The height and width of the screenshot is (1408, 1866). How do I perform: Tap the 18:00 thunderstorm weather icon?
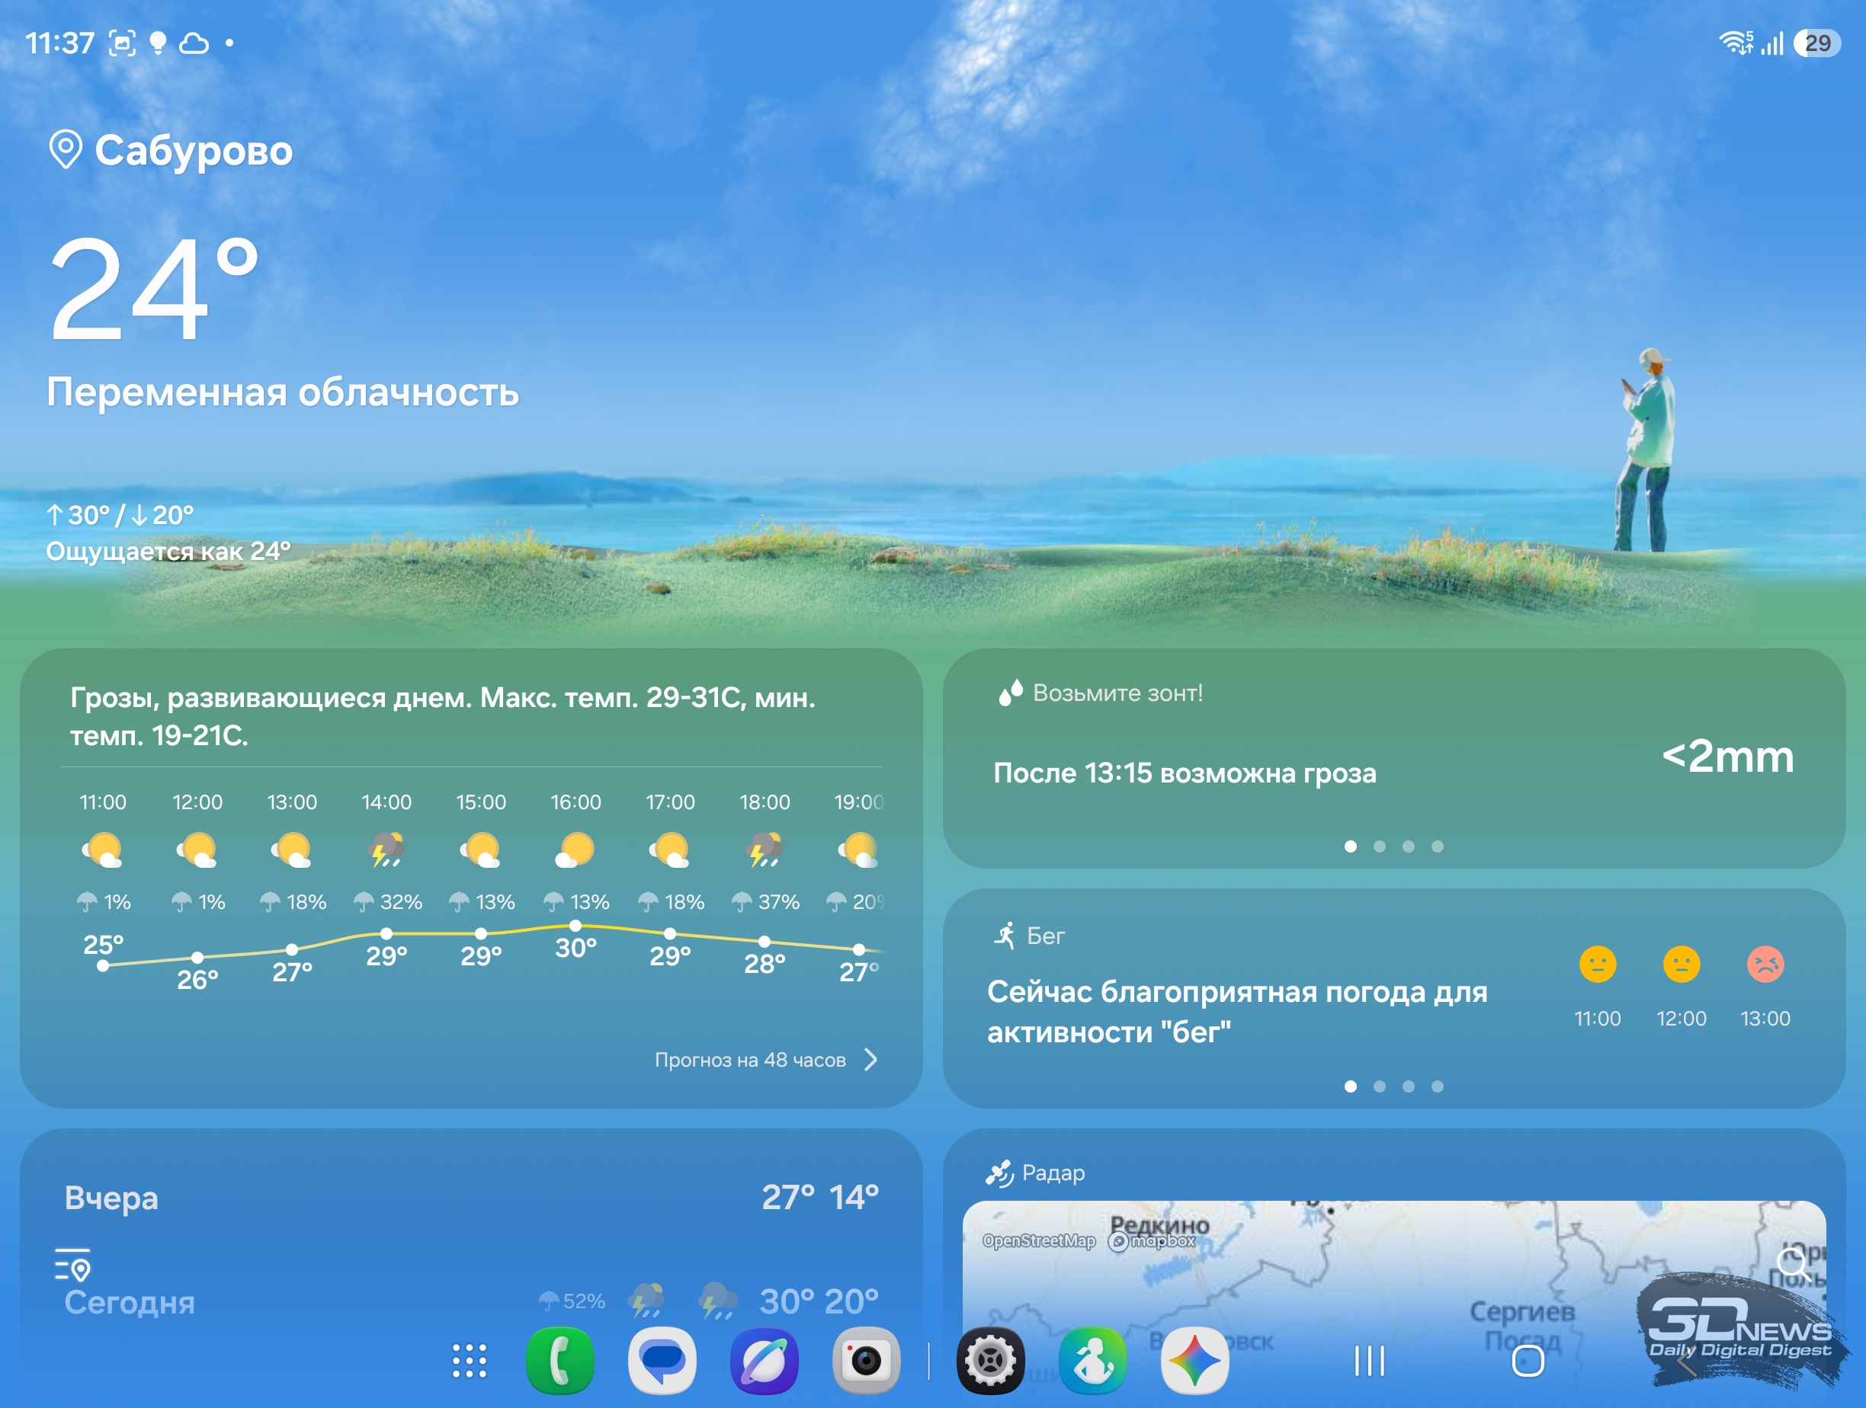coord(765,850)
